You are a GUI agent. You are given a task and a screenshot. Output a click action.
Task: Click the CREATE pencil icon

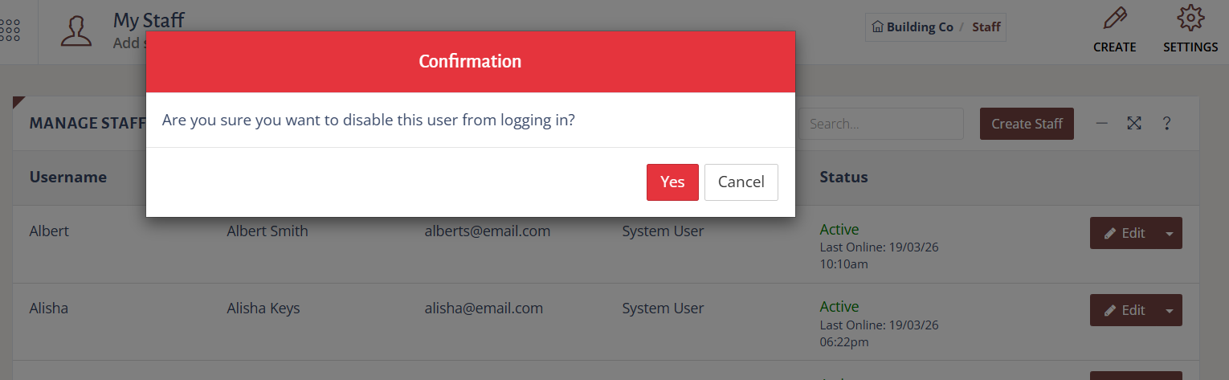pos(1114,18)
